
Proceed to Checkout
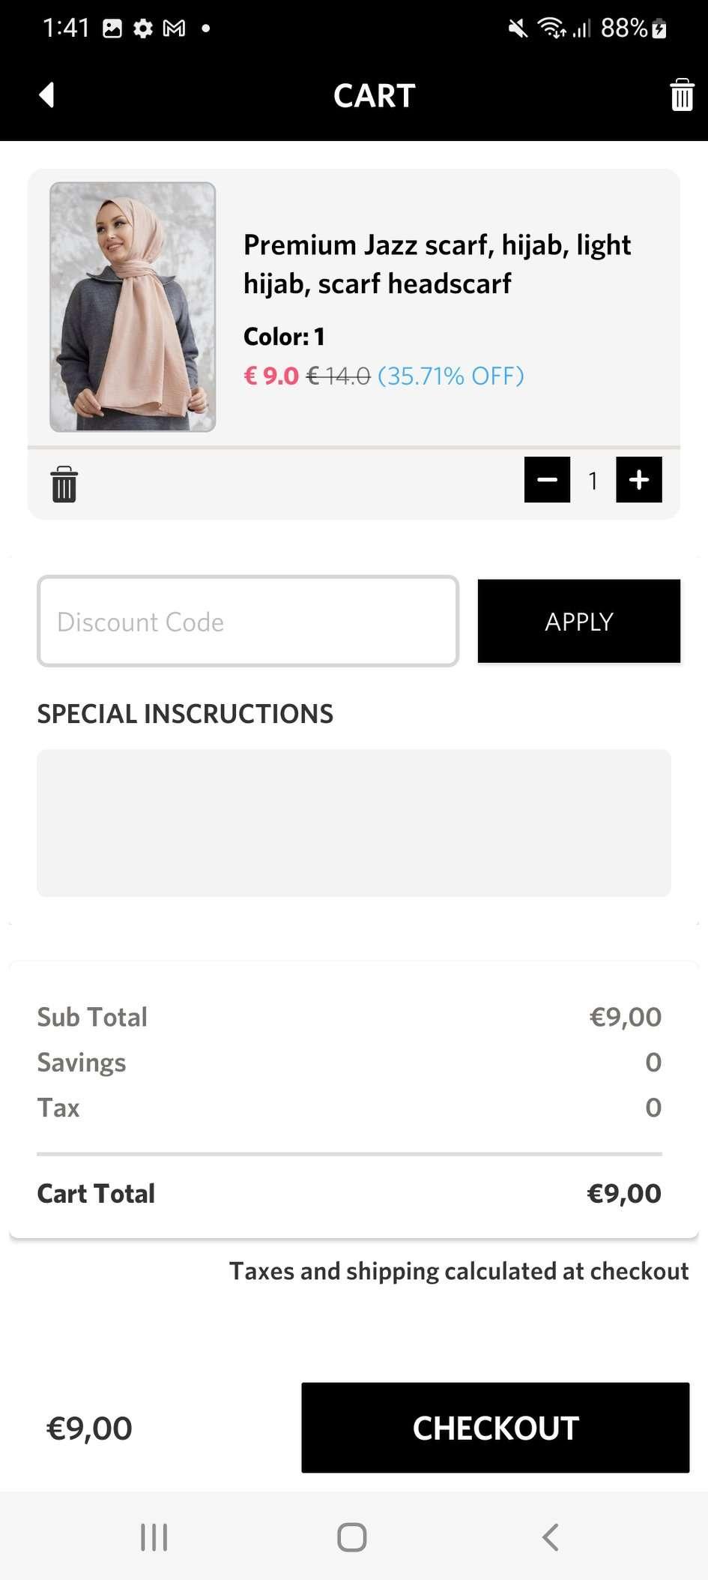pos(495,1428)
